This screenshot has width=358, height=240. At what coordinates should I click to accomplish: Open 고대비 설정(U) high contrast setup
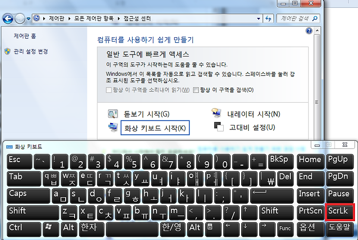[252, 127]
